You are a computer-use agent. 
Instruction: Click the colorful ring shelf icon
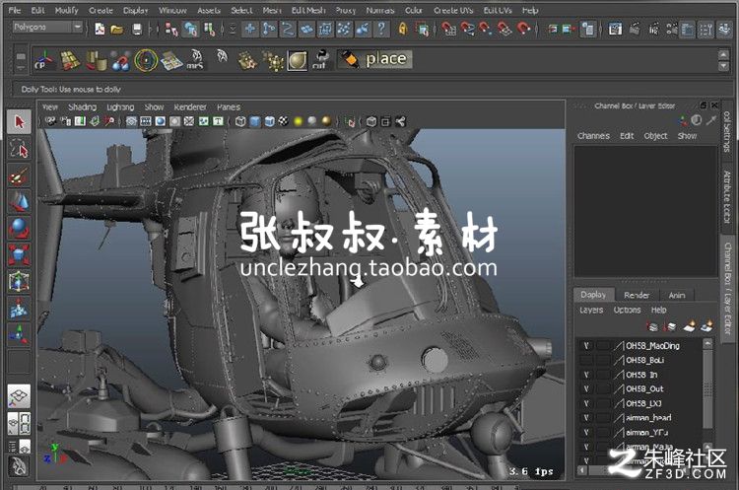click(146, 60)
